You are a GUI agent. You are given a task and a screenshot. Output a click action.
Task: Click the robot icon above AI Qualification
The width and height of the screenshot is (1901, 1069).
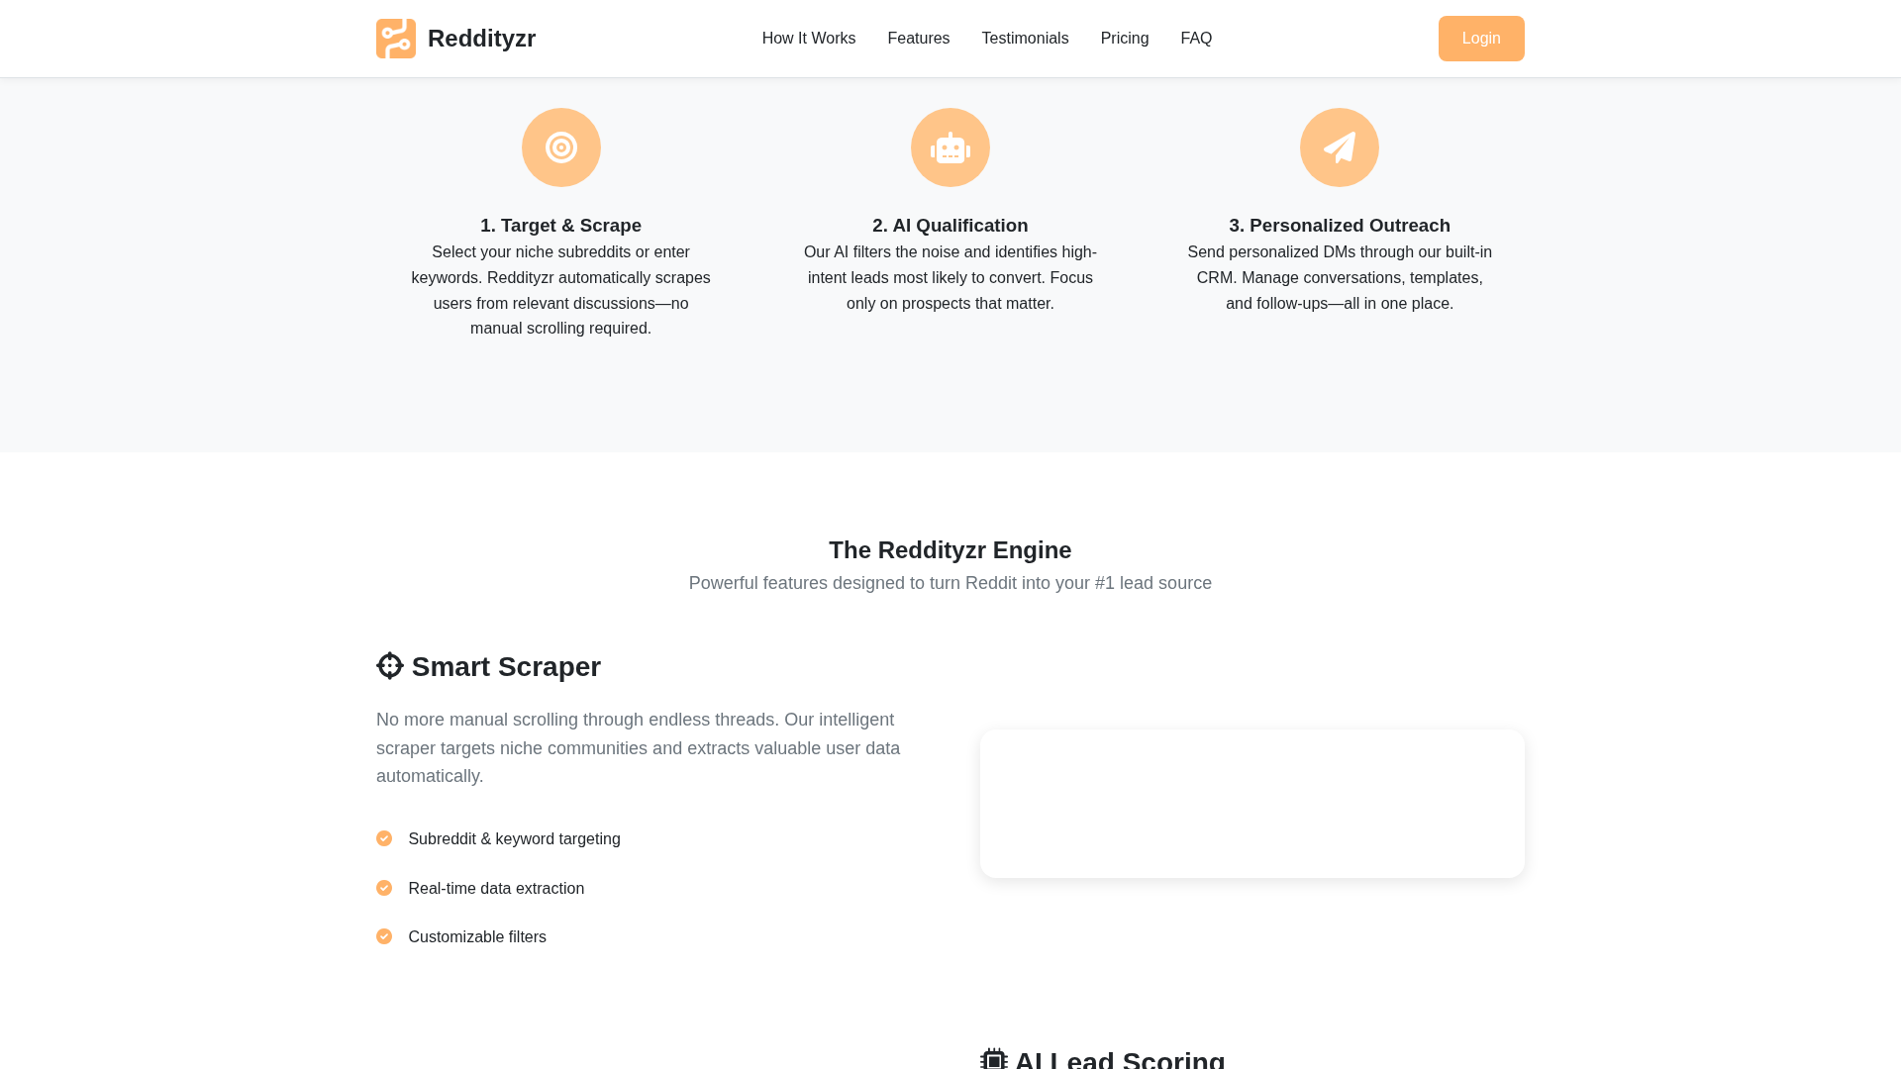950,146
